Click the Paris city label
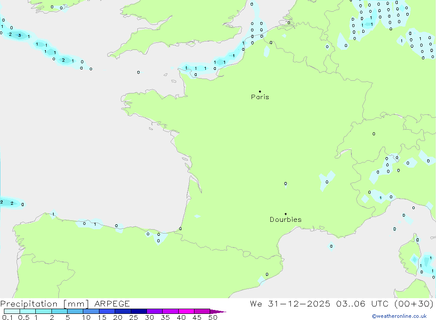The image size is (436, 320). [260, 97]
